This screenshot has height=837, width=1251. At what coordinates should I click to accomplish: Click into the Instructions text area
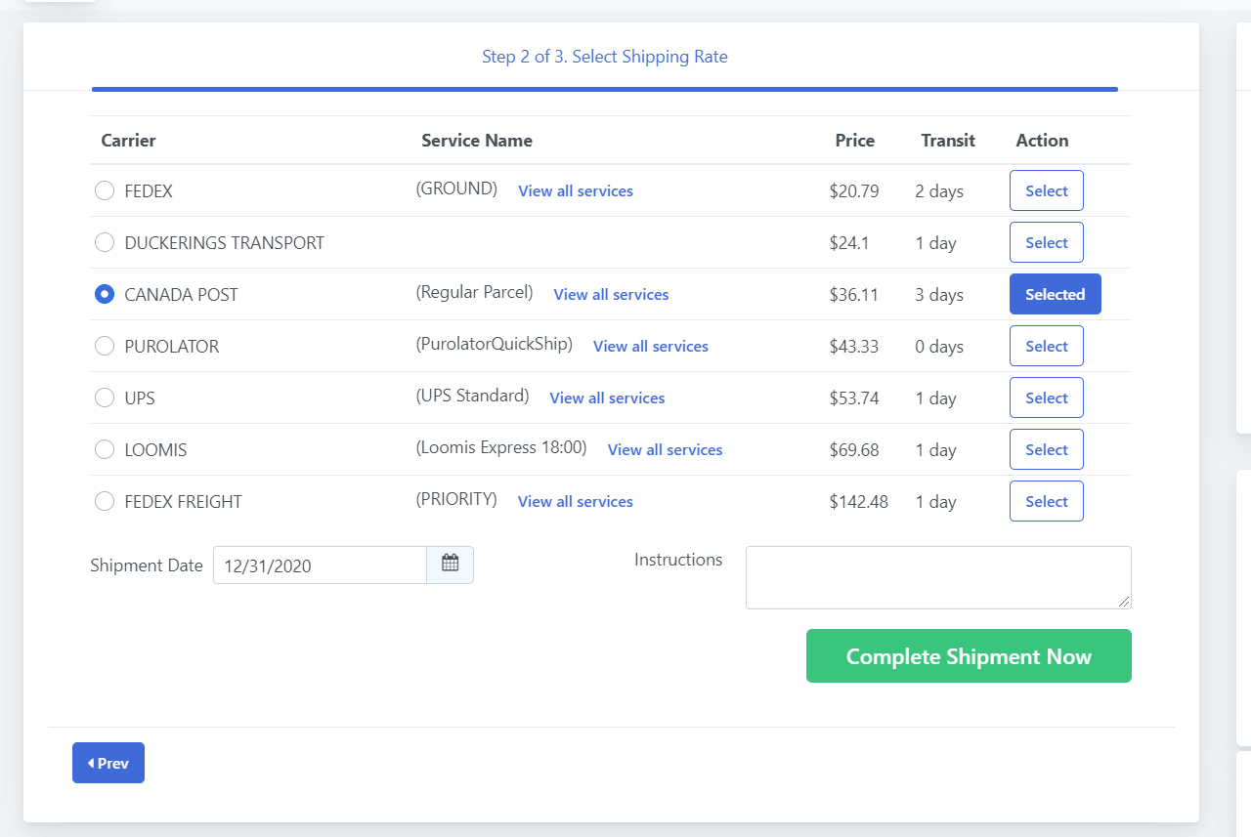pyautogui.click(x=937, y=577)
